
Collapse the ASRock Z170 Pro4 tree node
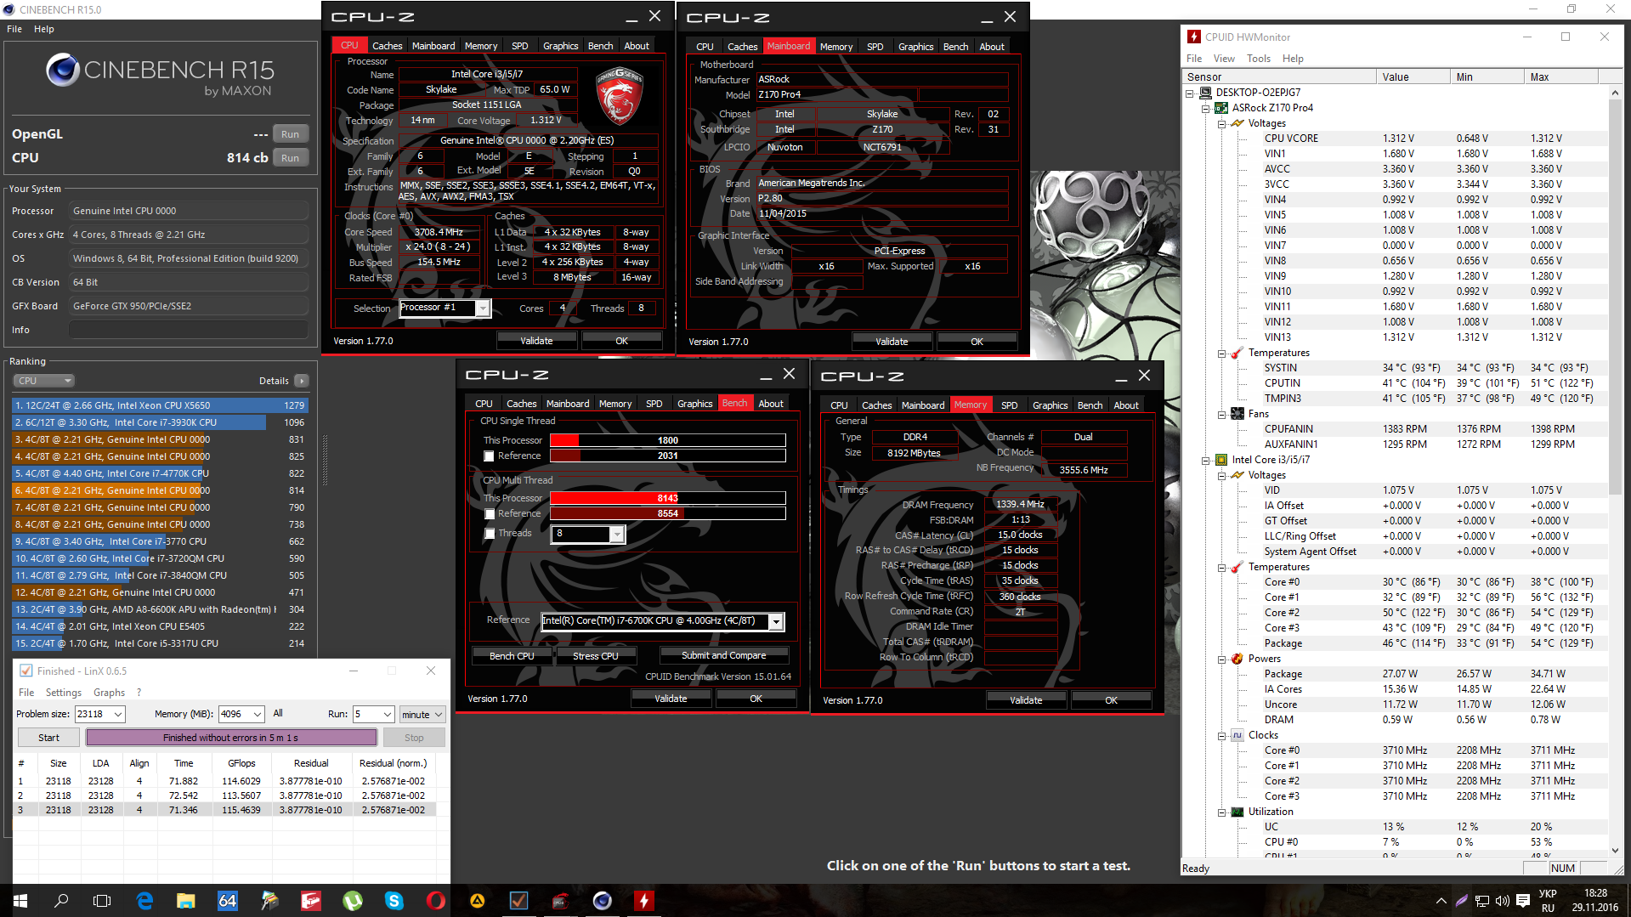pyautogui.click(x=1205, y=108)
